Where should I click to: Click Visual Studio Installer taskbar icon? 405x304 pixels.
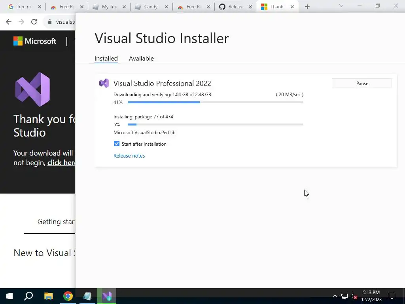107,296
